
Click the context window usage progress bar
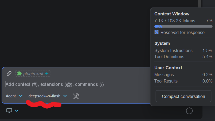pos(183,26)
